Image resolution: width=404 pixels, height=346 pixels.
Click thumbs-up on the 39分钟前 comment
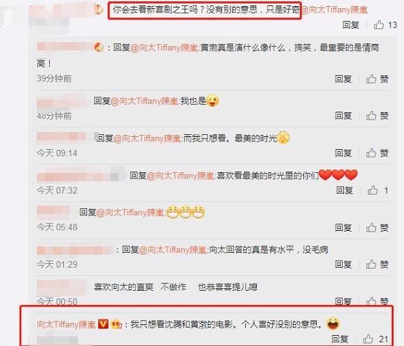[377, 79]
